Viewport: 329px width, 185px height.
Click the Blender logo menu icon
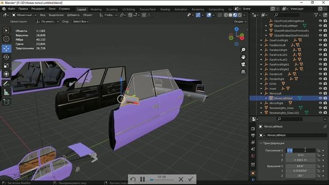[4, 9]
